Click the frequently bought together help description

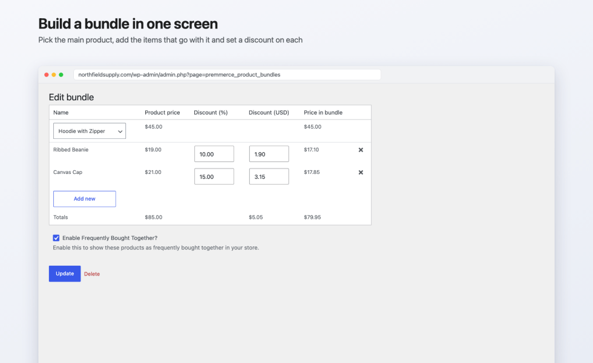[x=156, y=248]
